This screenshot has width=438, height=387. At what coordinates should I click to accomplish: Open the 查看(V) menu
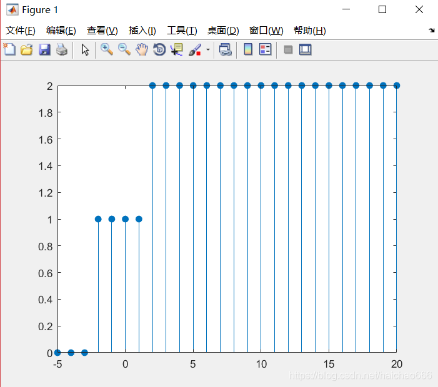[x=102, y=31]
